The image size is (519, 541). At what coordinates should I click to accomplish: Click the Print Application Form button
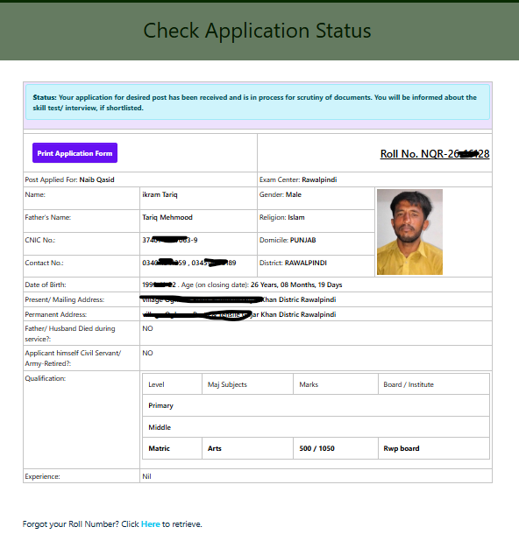click(75, 153)
